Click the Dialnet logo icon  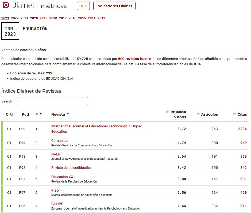coord(6,5)
